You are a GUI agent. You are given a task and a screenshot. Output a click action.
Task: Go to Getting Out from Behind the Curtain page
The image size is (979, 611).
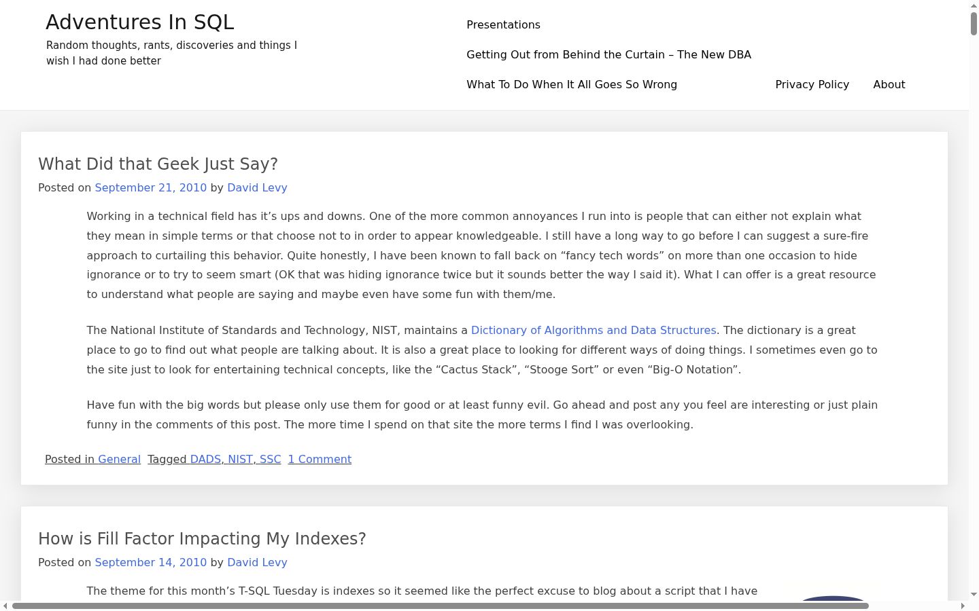click(608, 55)
